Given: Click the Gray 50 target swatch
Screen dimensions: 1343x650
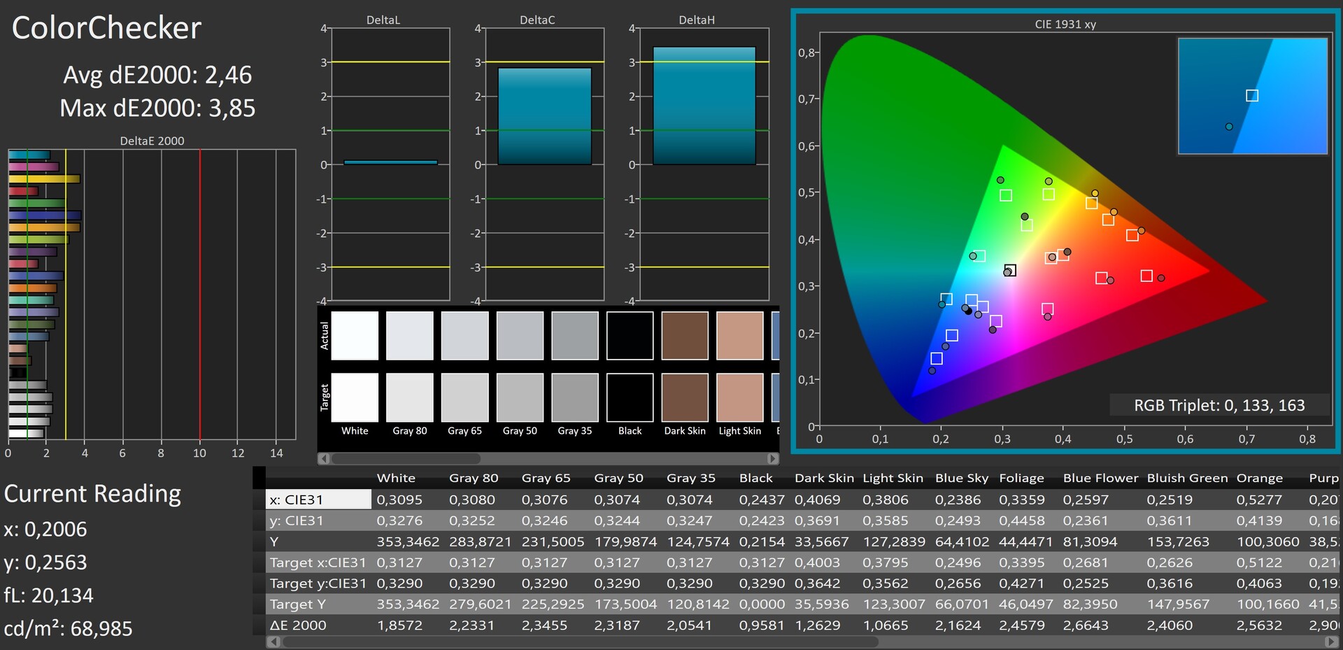Looking at the screenshot, I should click(520, 397).
